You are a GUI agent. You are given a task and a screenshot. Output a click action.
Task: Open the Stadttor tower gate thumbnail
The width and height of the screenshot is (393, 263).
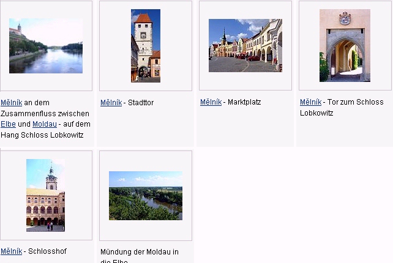[146, 46]
